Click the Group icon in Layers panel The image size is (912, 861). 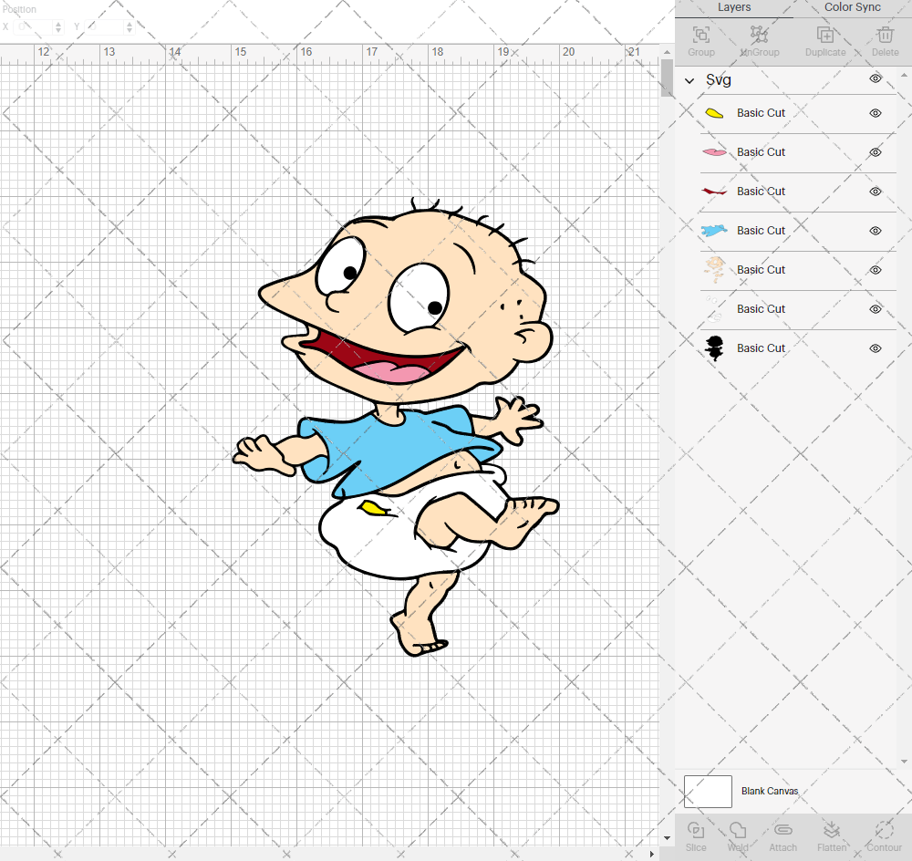(x=700, y=35)
